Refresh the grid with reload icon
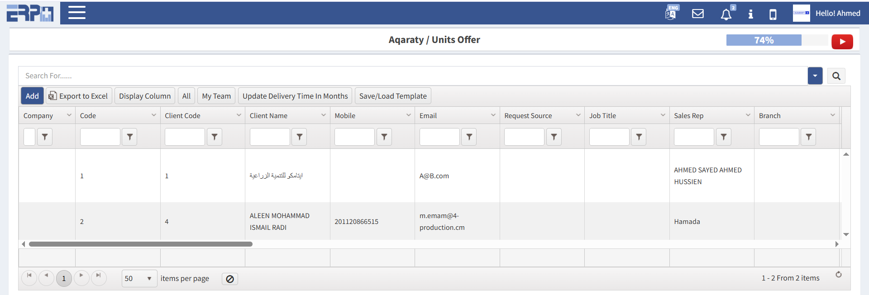869x295 pixels. [838, 275]
